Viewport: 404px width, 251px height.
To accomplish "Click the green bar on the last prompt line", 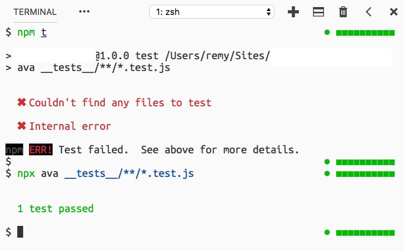I will click(365, 233).
